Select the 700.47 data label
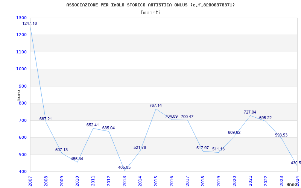 187,117
